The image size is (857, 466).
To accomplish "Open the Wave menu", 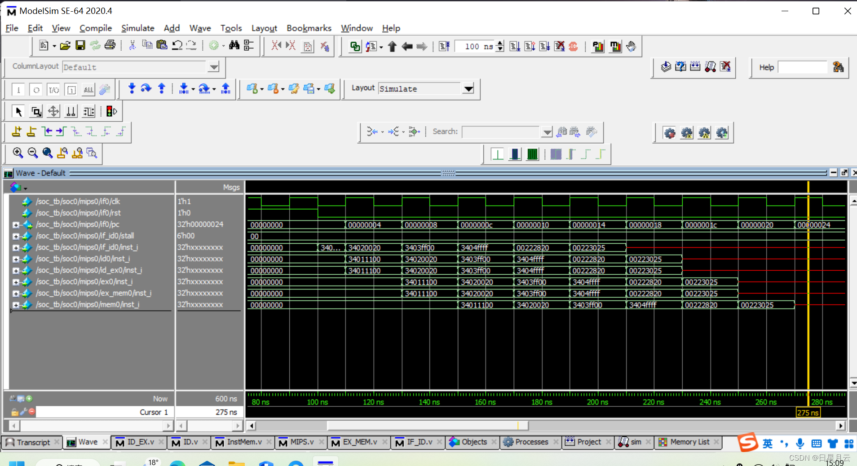I will [x=200, y=28].
